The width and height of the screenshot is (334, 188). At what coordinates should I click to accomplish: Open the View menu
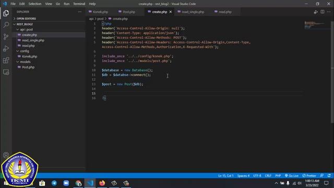[49, 4]
